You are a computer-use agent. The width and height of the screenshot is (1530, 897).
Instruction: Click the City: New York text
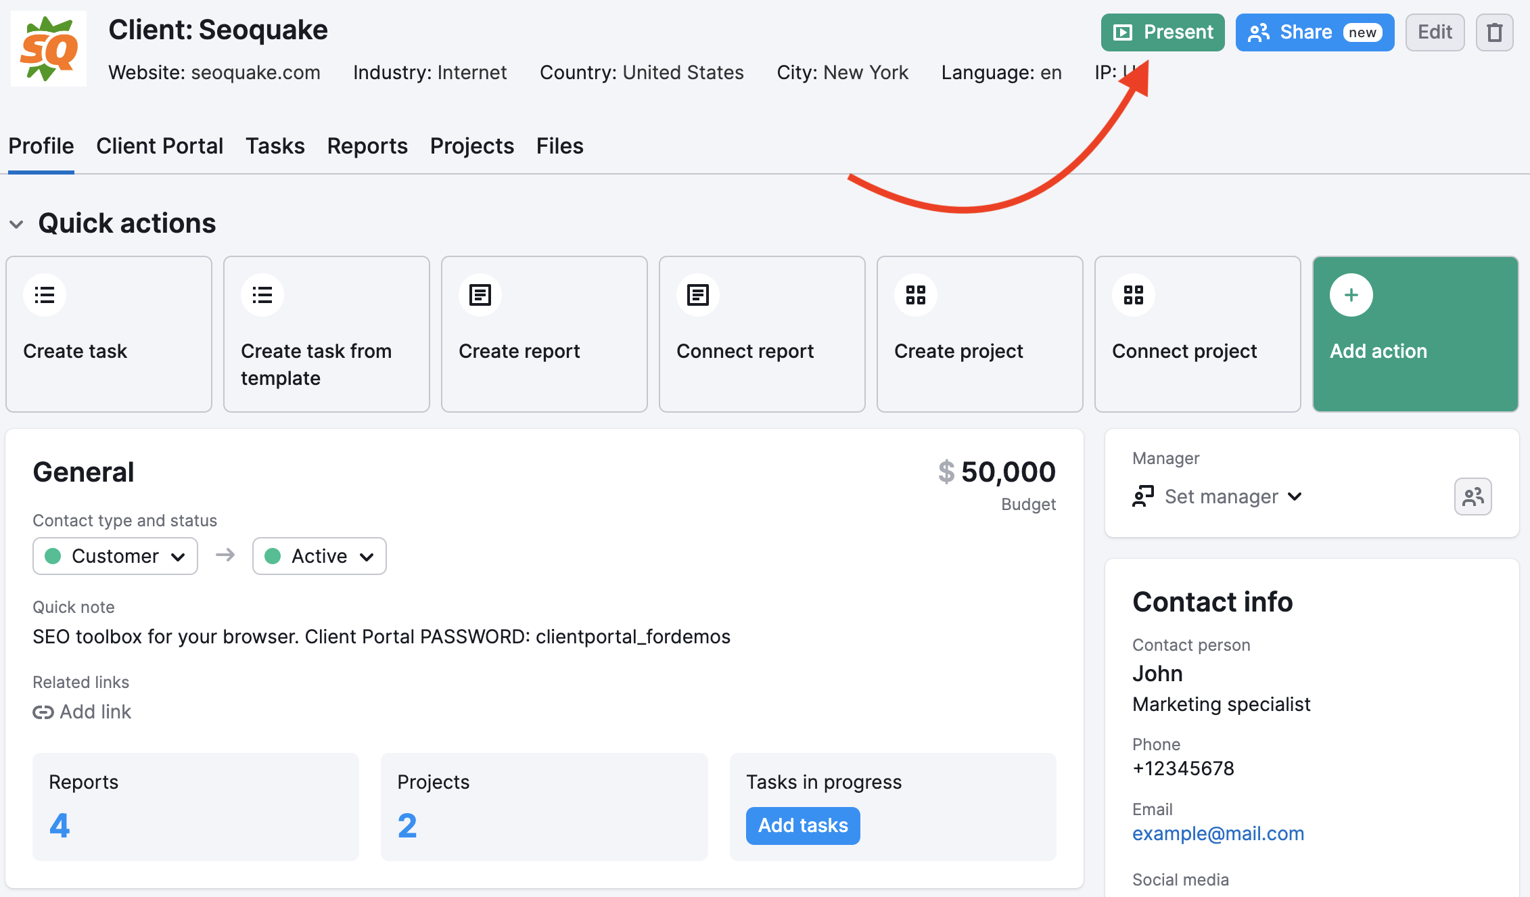[x=842, y=72]
